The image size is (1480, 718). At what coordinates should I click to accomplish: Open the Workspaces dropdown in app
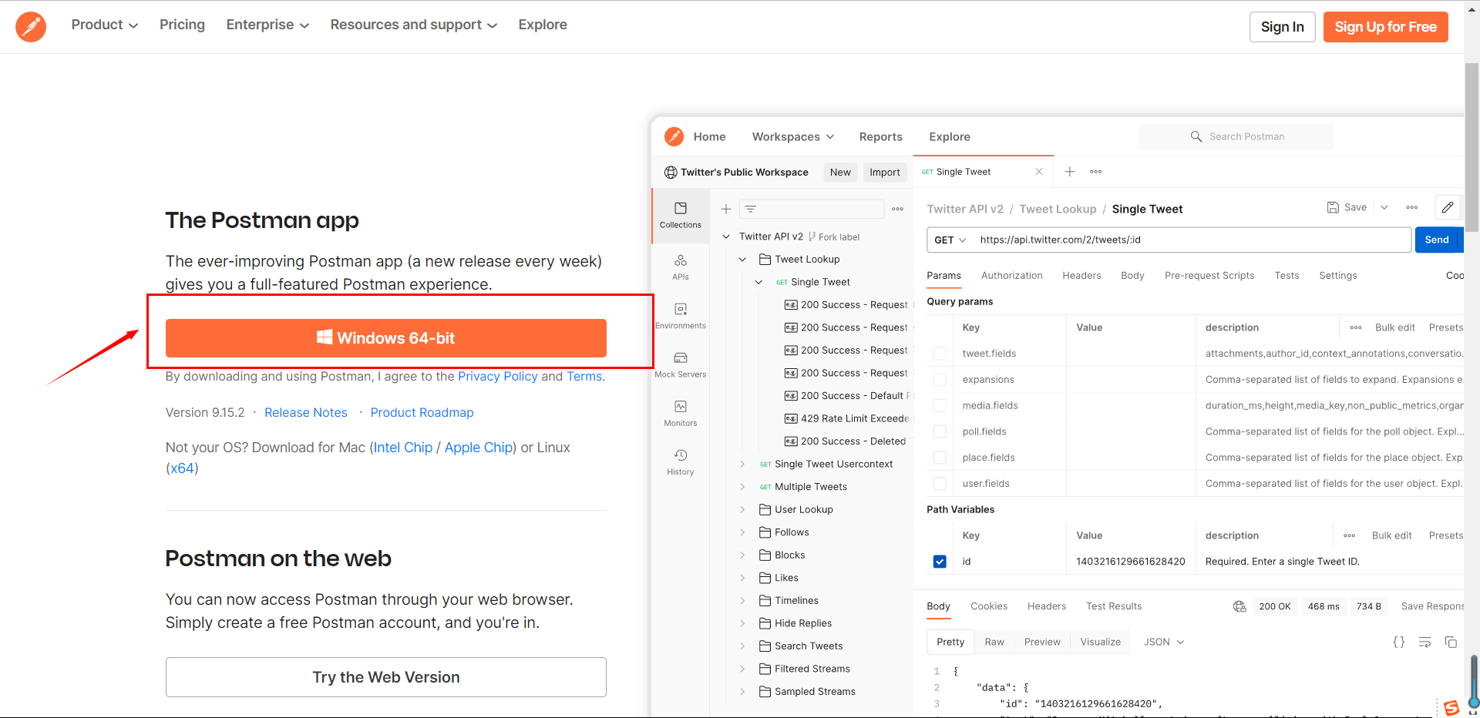coord(793,136)
